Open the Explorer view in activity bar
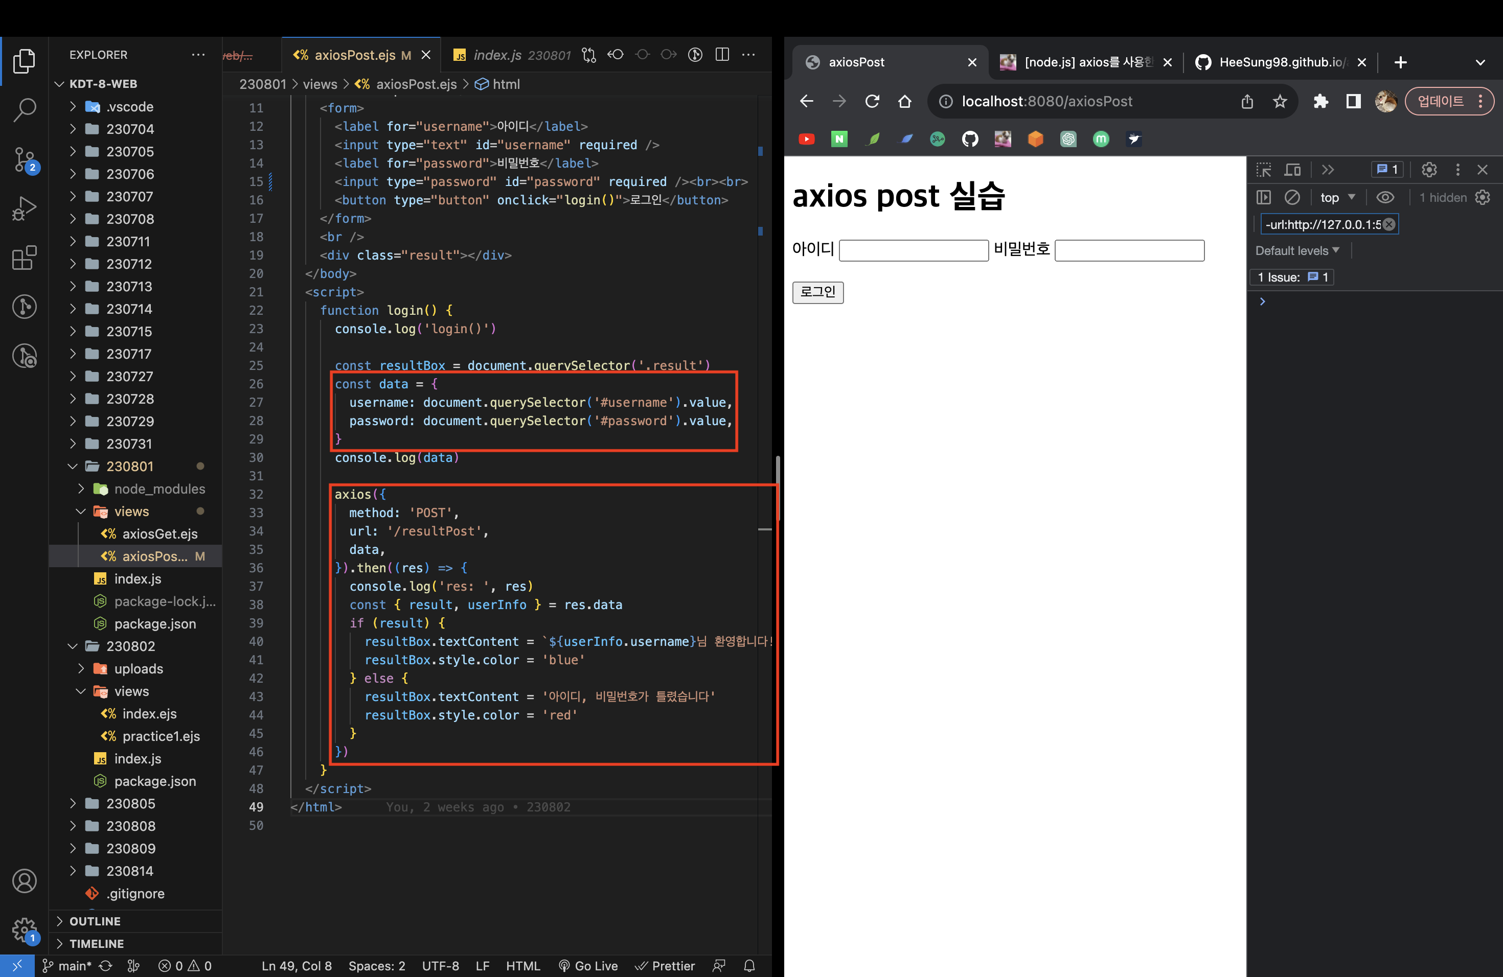Viewport: 1503px width, 977px height. 24,61
